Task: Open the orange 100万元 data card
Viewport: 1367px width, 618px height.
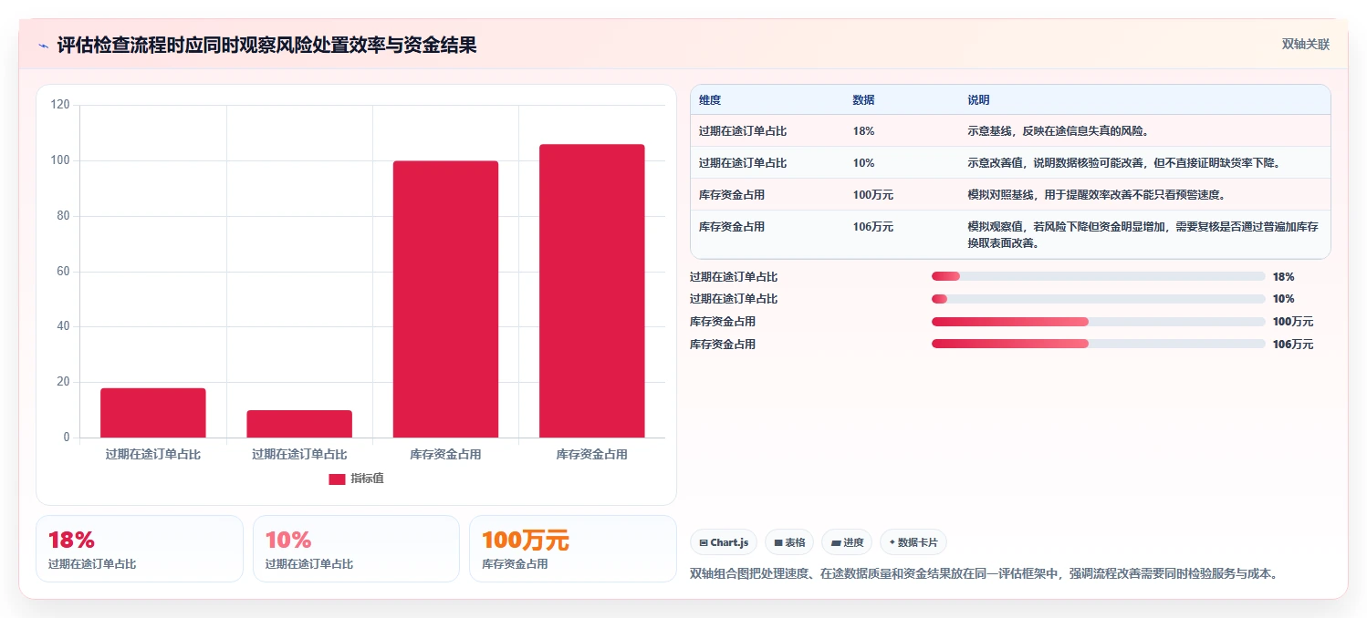Action: pyautogui.click(x=572, y=549)
